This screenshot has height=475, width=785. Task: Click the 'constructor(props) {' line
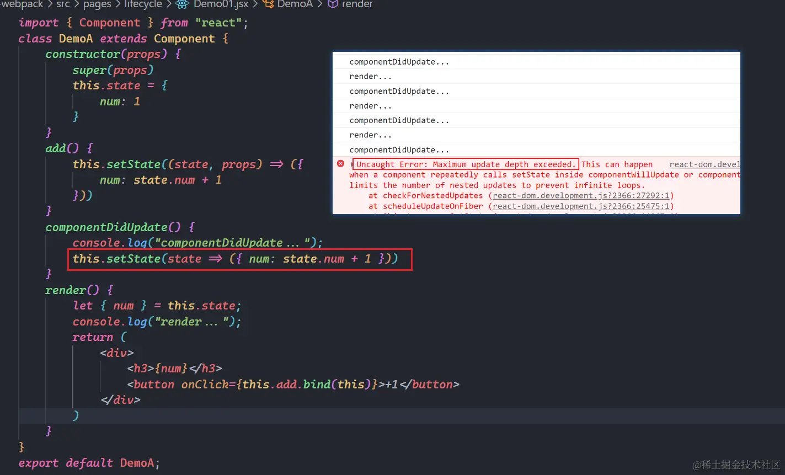click(x=114, y=54)
